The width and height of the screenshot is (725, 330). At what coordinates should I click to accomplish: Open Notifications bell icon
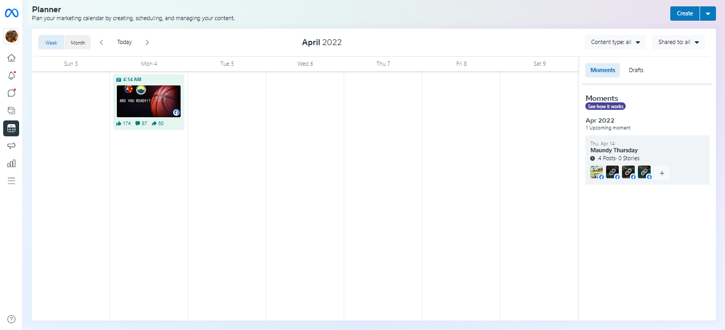pos(11,75)
